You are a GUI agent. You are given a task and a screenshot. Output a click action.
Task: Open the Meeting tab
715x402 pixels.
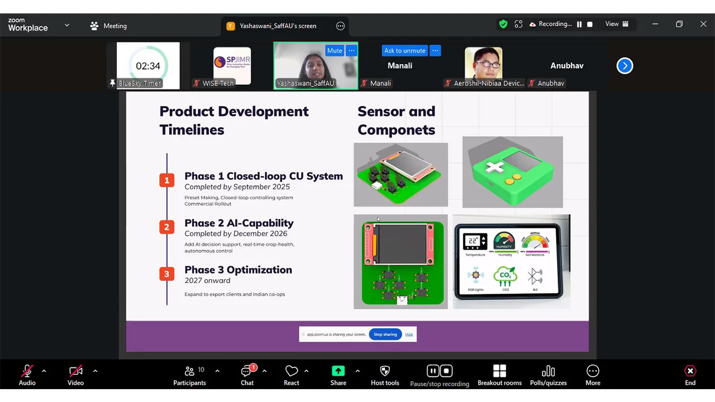108,26
